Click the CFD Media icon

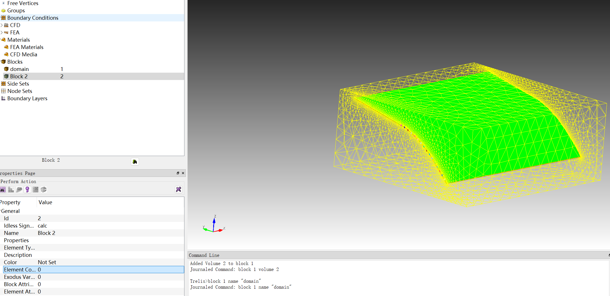(6, 54)
